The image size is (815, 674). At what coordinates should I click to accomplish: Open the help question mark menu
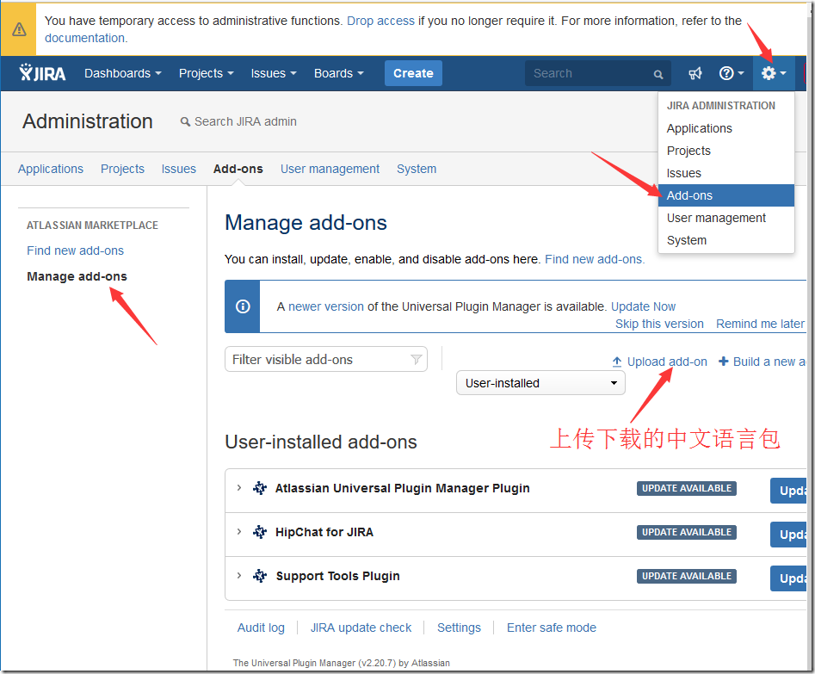point(731,73)
